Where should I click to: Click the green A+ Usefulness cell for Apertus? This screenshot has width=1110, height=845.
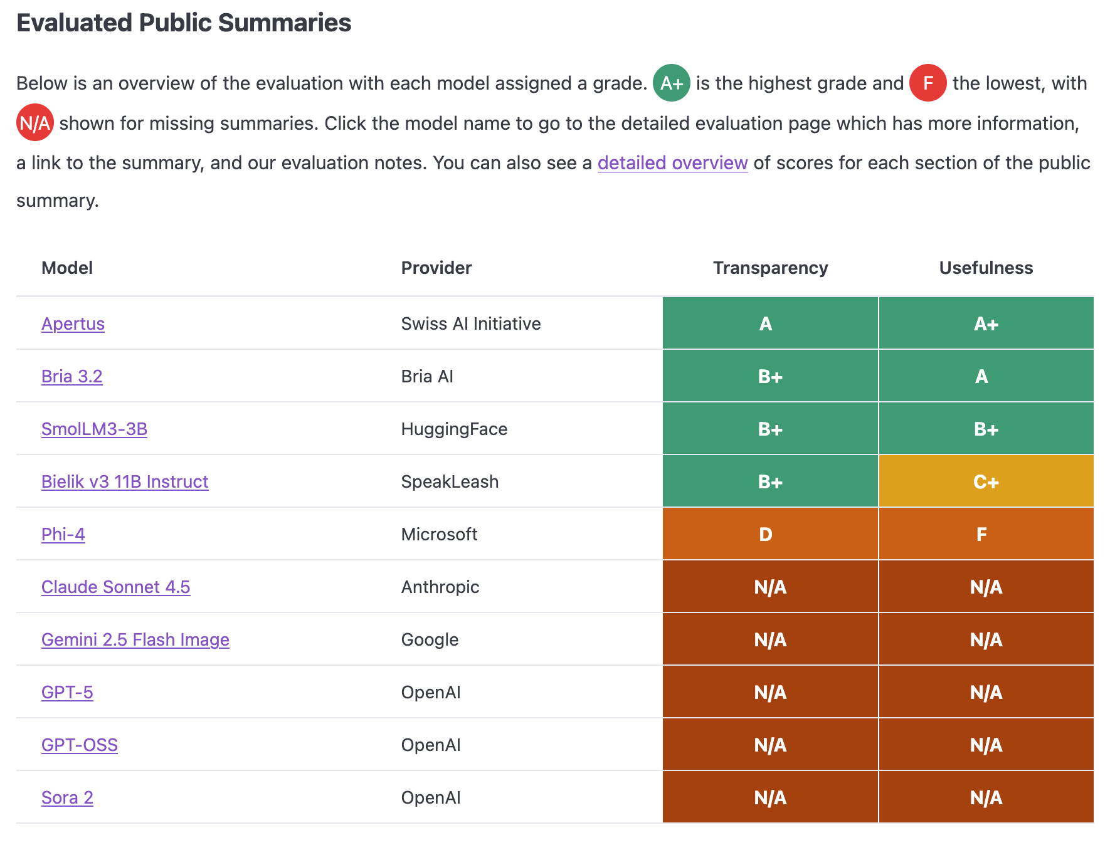[986, 323]
